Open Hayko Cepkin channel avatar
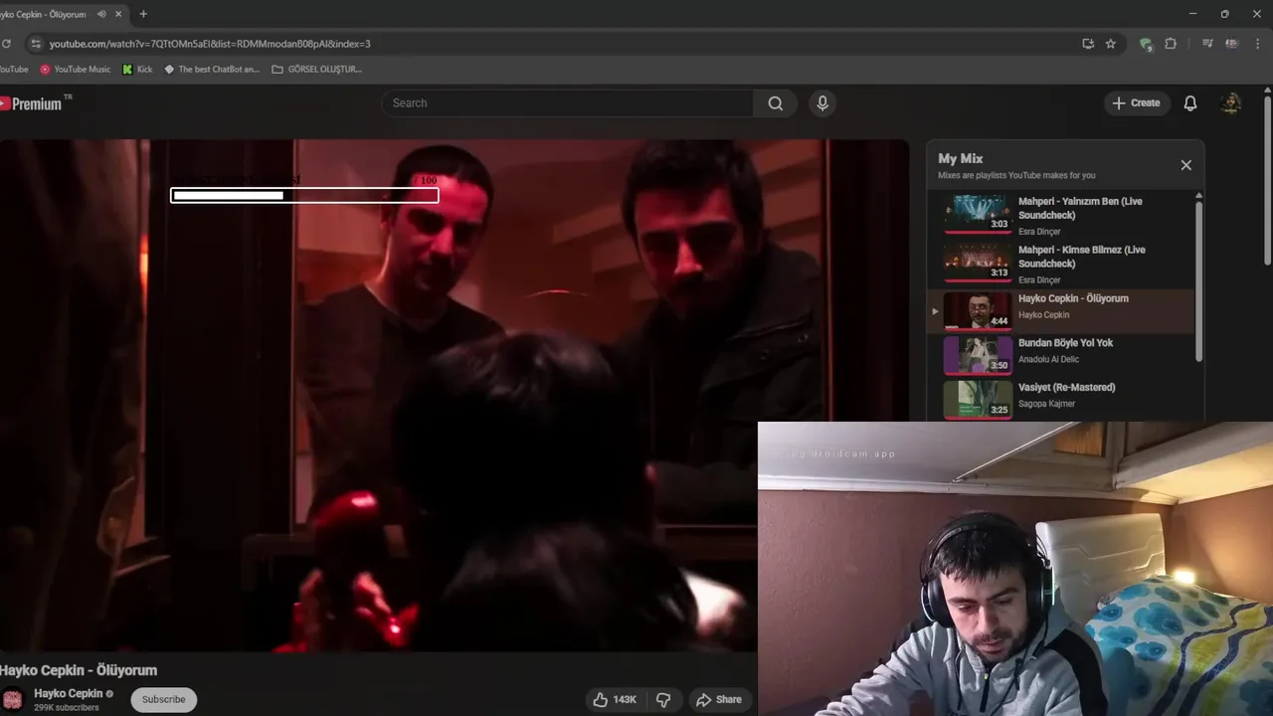 coord(12,700)
